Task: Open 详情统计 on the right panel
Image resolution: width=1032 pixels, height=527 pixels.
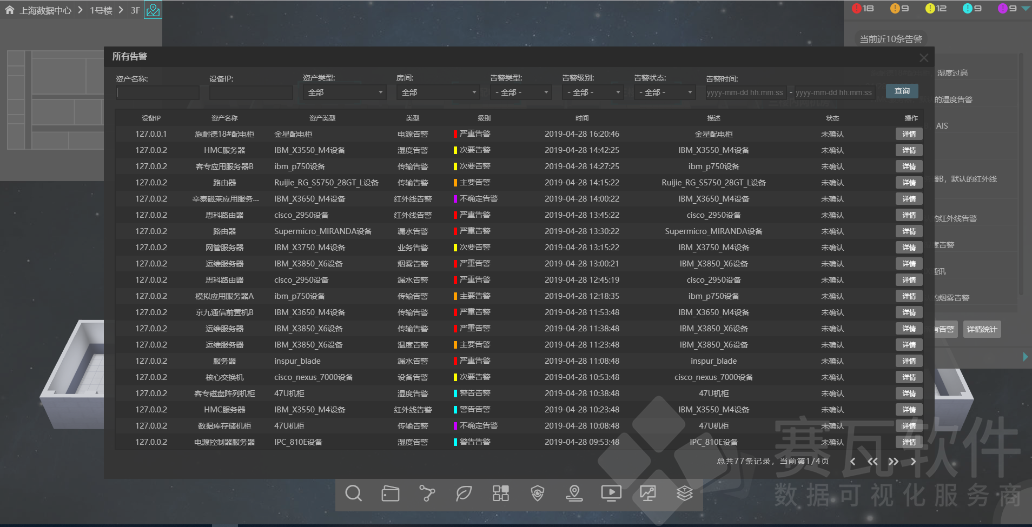Action: click(x=981, y=329)
